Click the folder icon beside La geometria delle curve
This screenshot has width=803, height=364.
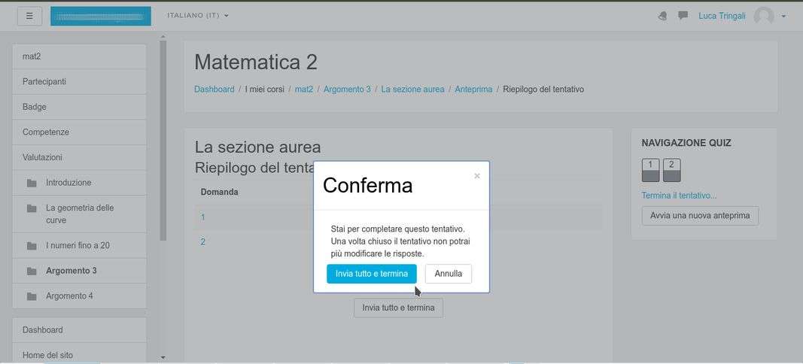[32, 208]
